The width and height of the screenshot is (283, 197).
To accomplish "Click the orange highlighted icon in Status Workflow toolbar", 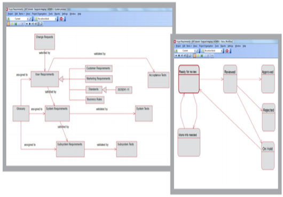I will 194,56.
